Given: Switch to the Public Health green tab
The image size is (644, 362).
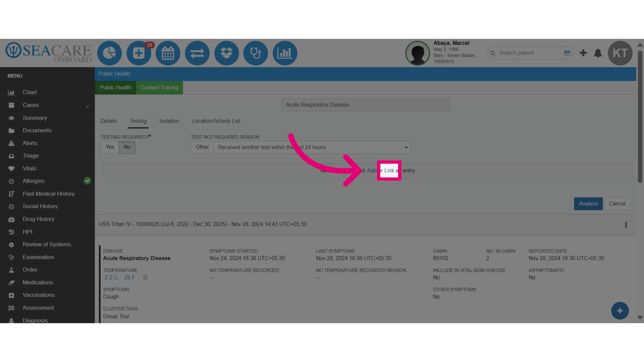Looking at the screenshot, I should (x=115, y=87).
